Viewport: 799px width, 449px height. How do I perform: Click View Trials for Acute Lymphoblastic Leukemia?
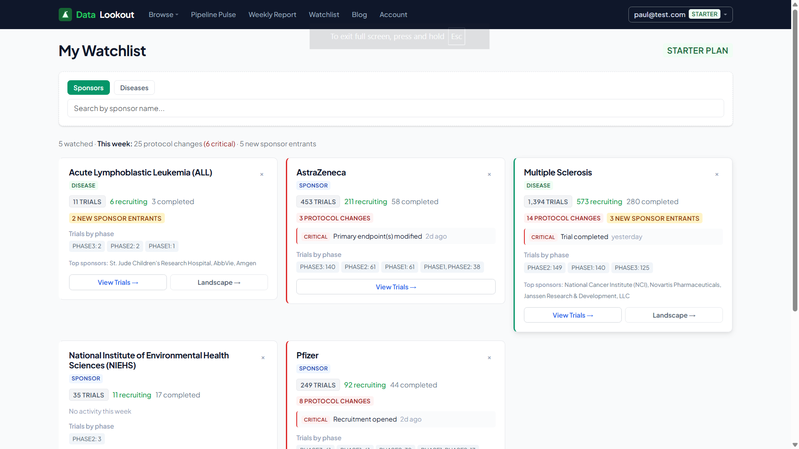pyautogui.click(x=118, y=282)
